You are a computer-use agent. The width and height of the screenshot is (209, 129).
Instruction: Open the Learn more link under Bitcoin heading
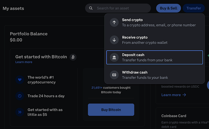24,62
